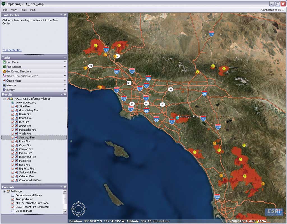Uncheck USGS Recent Fire Perimeters layer
The image size is (287, 224).
pos(13,207)
